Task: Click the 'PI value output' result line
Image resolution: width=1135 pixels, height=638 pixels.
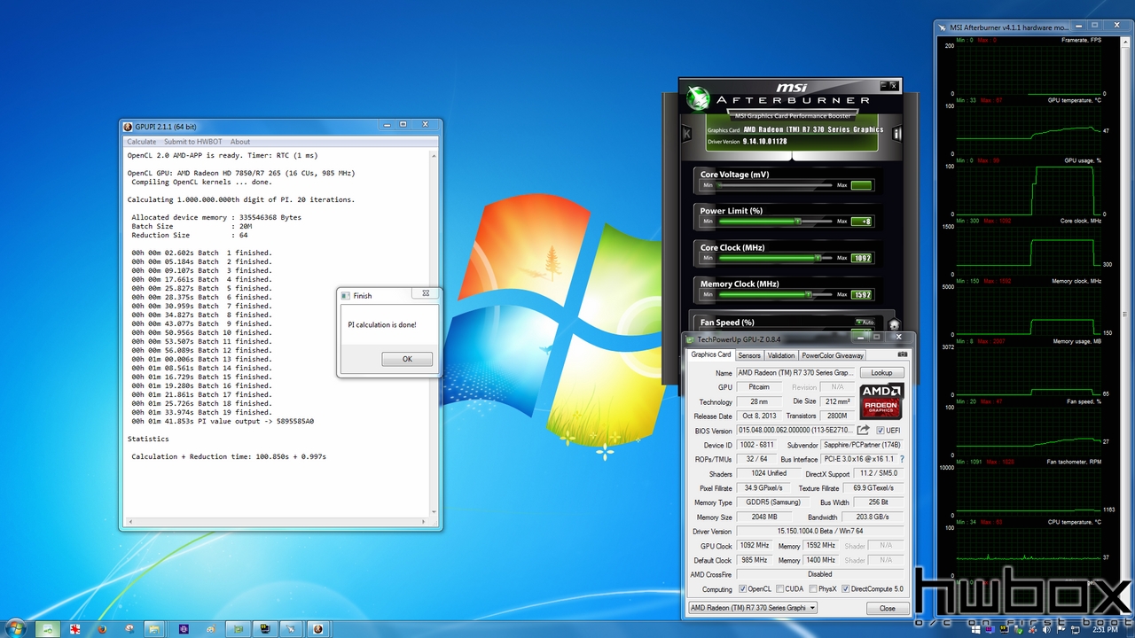Action: (223, 421)
